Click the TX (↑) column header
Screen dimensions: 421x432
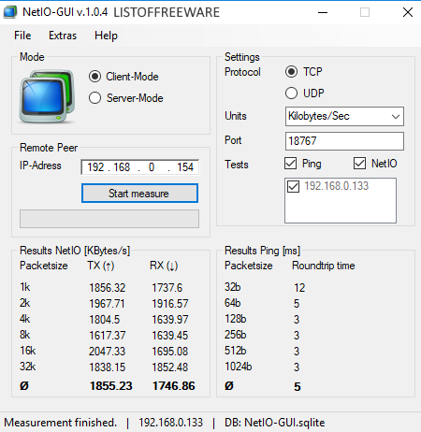click(100, 266)
